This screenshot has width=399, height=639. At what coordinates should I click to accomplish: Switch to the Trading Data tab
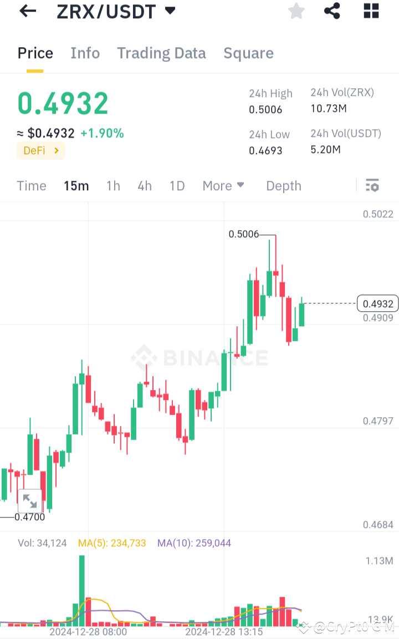tap(161, 53)
